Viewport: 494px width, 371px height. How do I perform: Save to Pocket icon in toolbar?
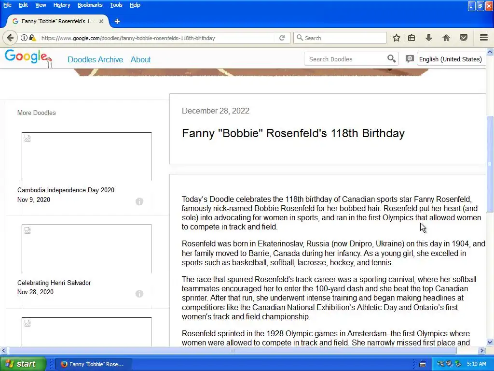tap(464, 38)
